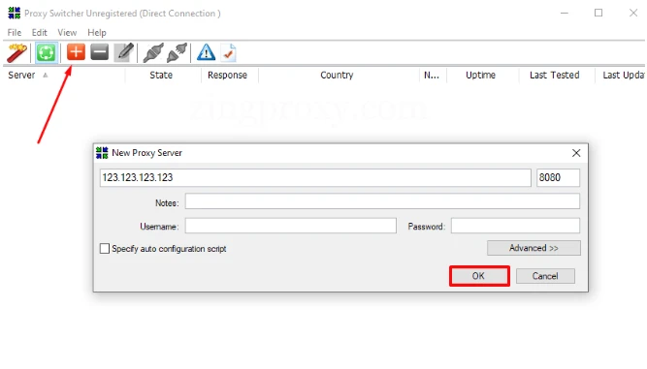Cancel the New Proxy Server dialog

point(545,276)
